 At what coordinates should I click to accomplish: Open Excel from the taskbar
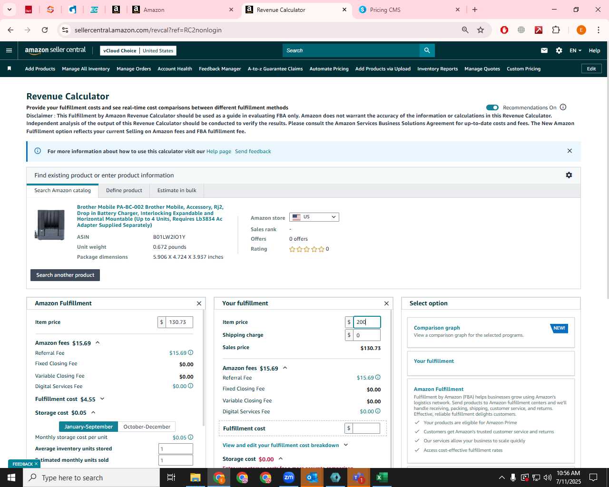tap(382, 477)
